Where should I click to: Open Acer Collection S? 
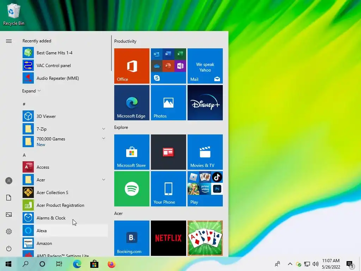click(x=65, y=192)
